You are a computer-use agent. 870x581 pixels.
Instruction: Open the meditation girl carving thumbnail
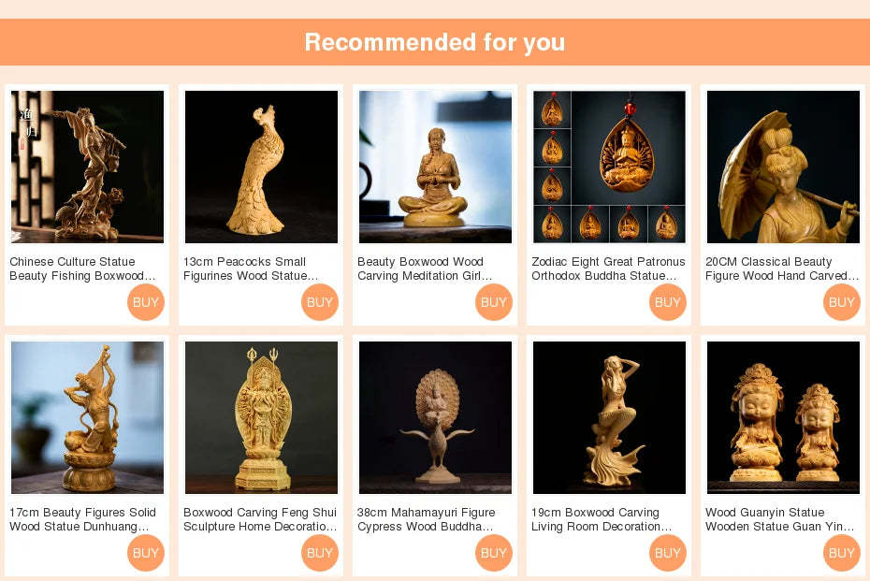(x=435, y=167)
